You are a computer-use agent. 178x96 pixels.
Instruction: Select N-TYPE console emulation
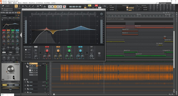(11, 85)
